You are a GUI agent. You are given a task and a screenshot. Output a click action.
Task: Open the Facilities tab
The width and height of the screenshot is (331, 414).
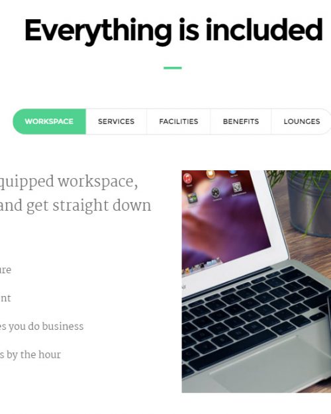[x=179, y=121]
